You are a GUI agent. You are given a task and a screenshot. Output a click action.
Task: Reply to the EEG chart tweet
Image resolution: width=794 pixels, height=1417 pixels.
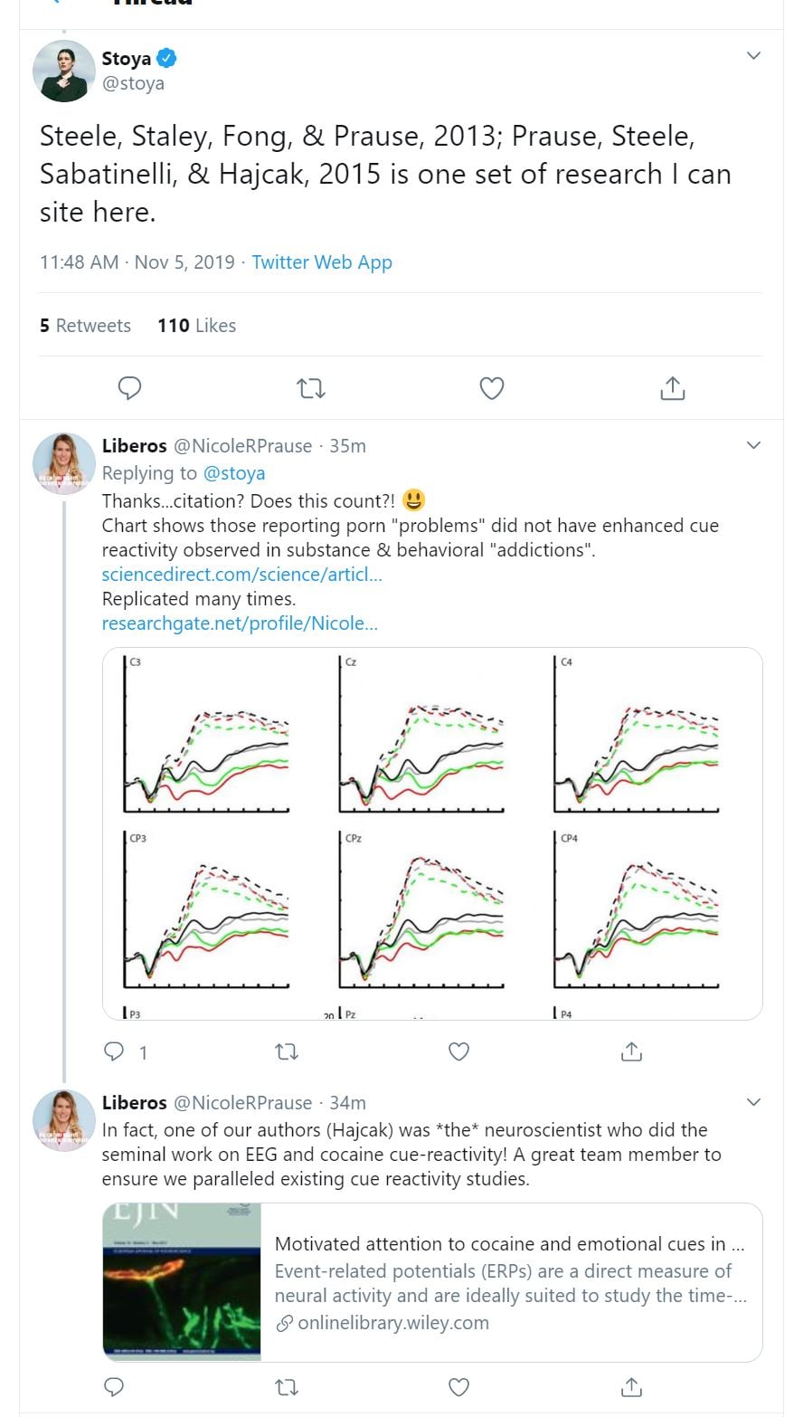tap(114, 1051)
